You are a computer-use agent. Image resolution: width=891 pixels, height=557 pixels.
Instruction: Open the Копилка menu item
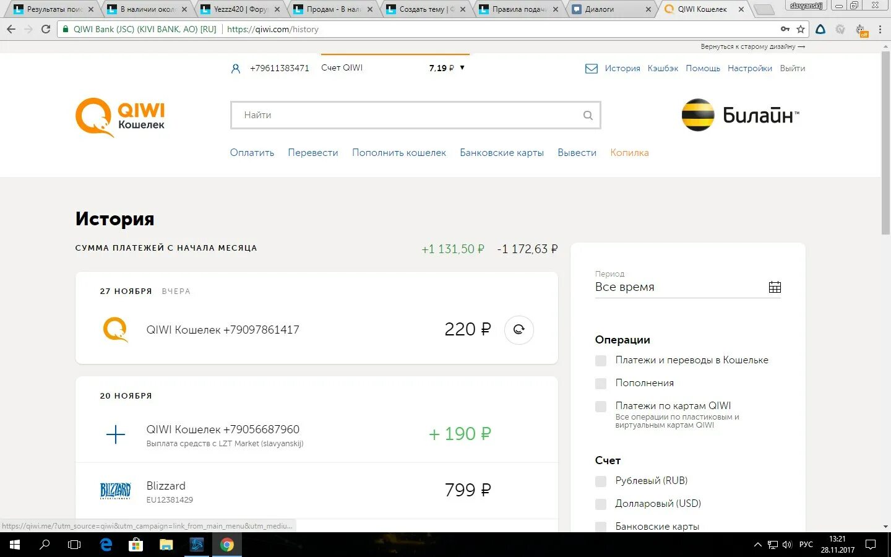click(x=629, y=153)
